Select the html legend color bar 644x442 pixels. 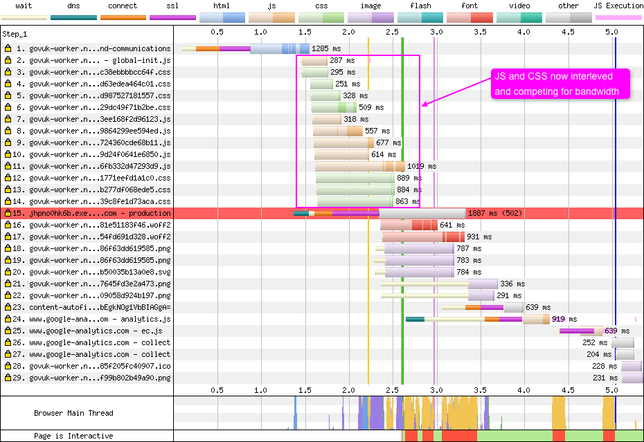(222, 18)
